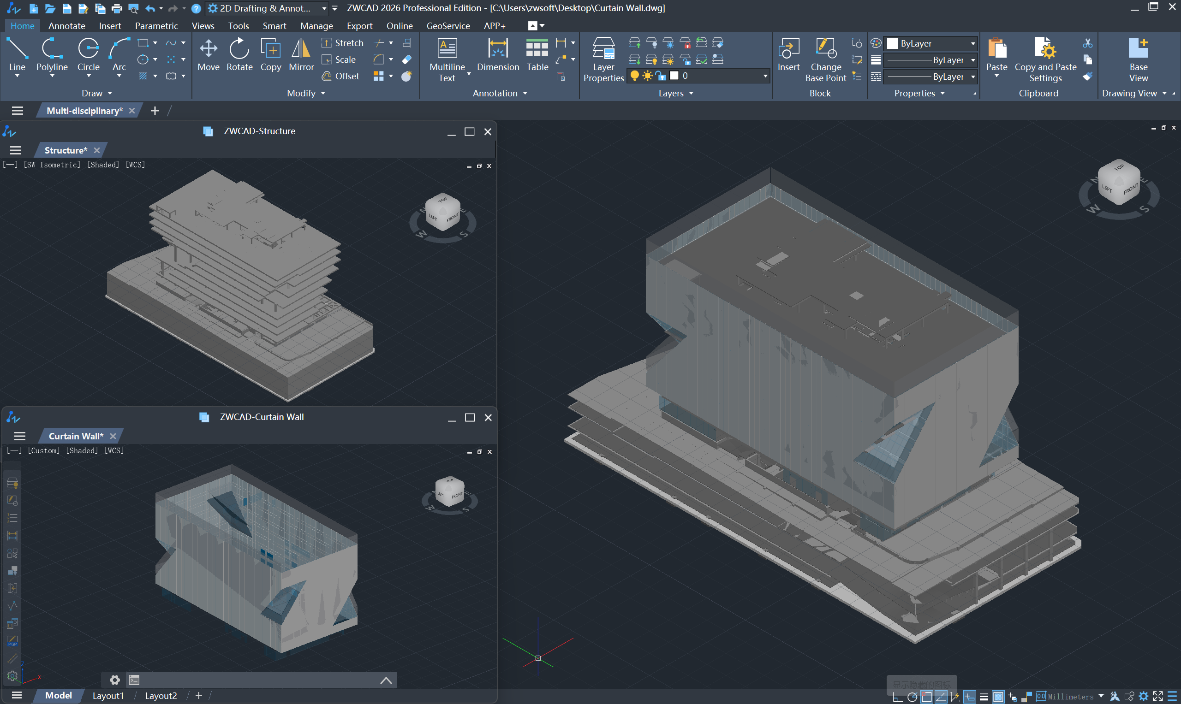The width and height of the screenshot is (1181, 704).
Task: Select the Line drawing tool
Action: pos(17,54)
